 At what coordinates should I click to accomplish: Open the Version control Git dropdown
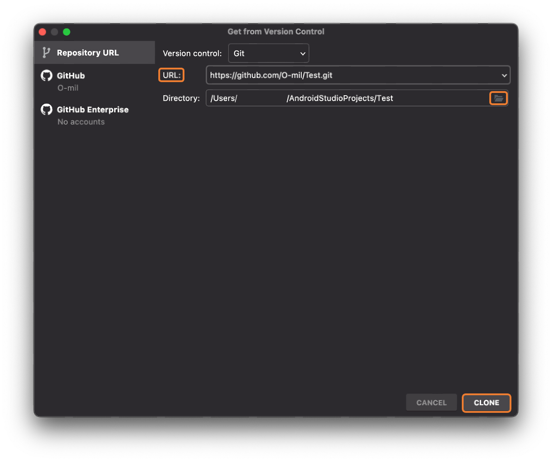tap(269, 53)
